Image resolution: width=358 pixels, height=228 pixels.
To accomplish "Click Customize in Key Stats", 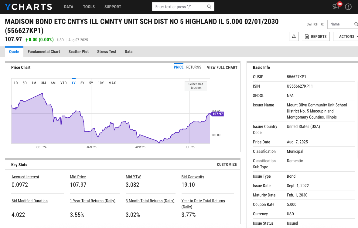I will coord(227,165).
